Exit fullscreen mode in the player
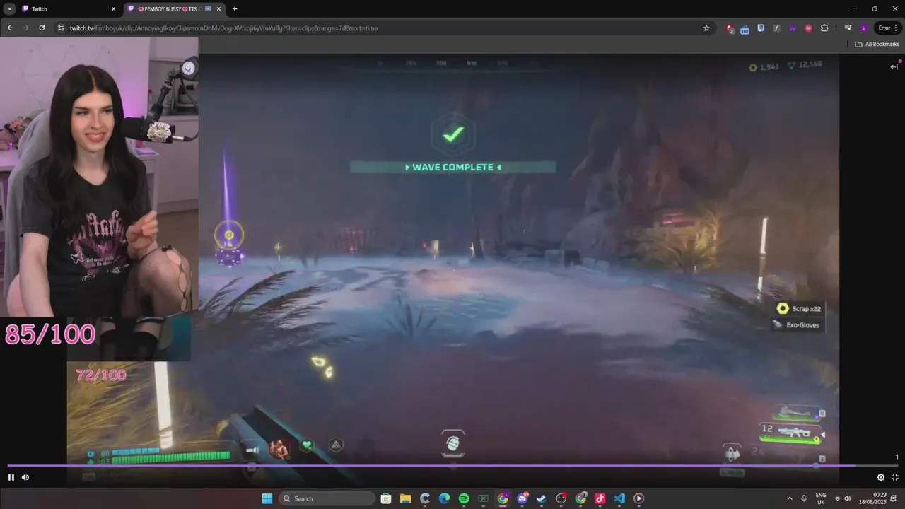Image resolution: width=905 pixels, height=509 pixels. pos(894,477)
